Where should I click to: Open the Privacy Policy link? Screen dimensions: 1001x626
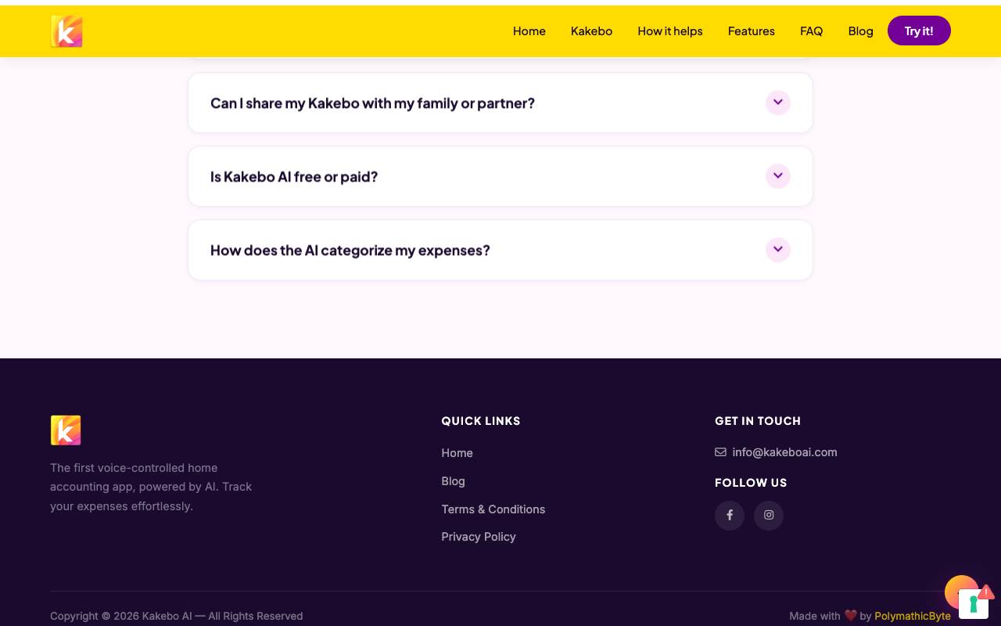(479, 537)
